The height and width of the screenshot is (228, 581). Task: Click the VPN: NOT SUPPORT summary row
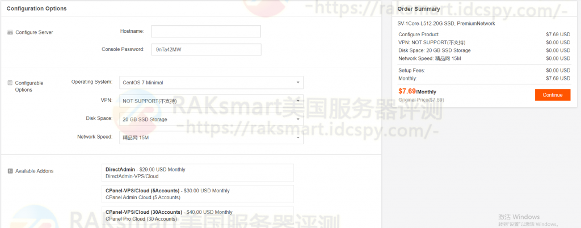[485, 42]
